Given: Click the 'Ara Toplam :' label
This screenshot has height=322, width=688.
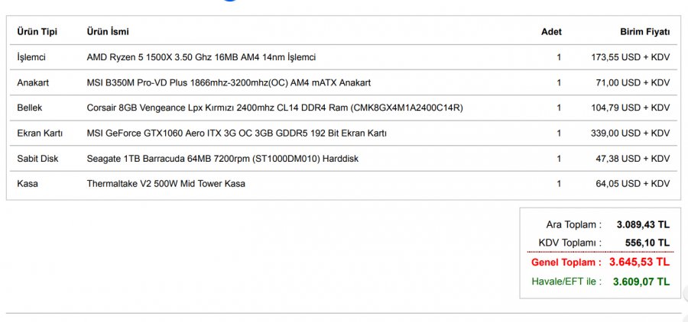Looking at the screenshot, I should (x=574, y=225).
